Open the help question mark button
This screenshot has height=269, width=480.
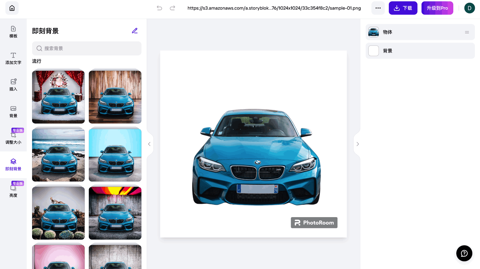coord(464,253)
